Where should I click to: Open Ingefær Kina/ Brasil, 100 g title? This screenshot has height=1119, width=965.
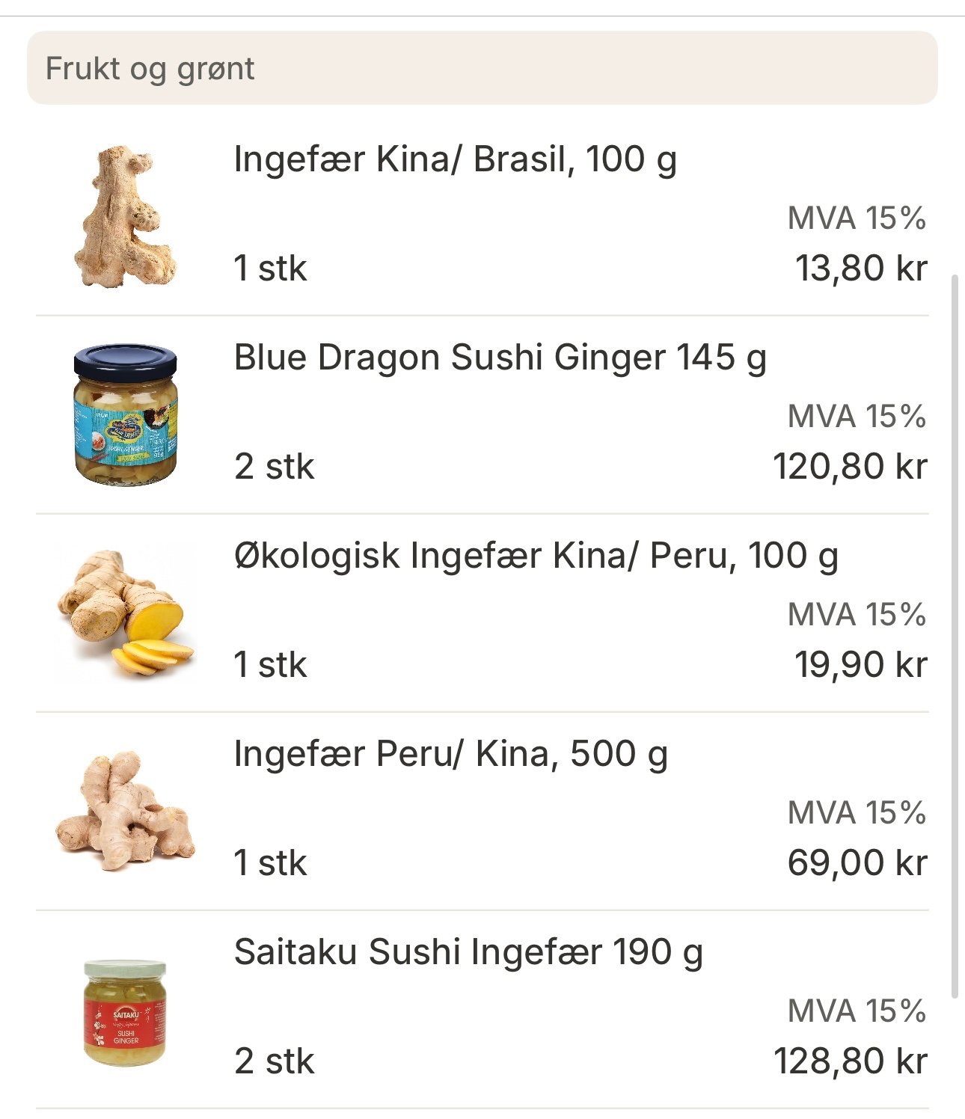(455, 159)
